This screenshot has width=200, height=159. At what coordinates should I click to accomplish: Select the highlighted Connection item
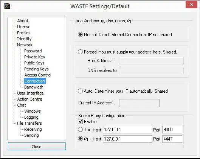coord(35,81)
